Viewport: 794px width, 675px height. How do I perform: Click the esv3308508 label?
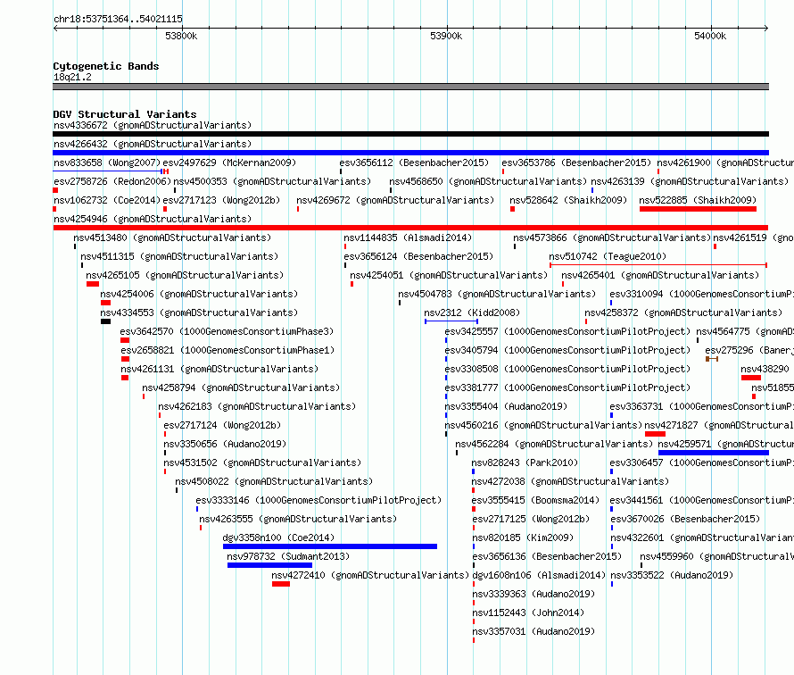click(x=567, y=369)
